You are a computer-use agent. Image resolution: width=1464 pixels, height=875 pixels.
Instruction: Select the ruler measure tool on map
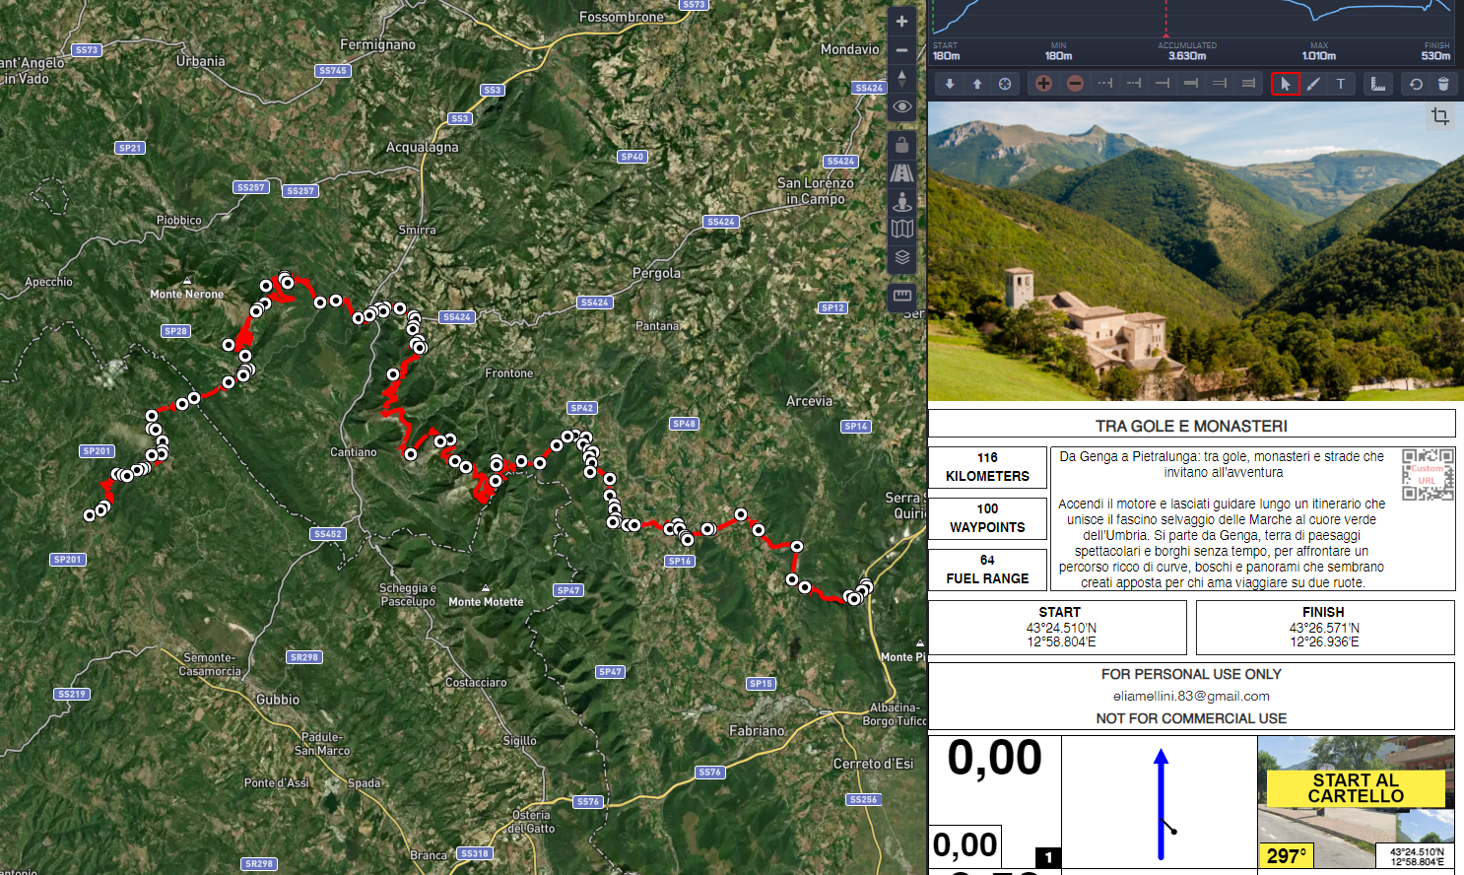[901, 295]
